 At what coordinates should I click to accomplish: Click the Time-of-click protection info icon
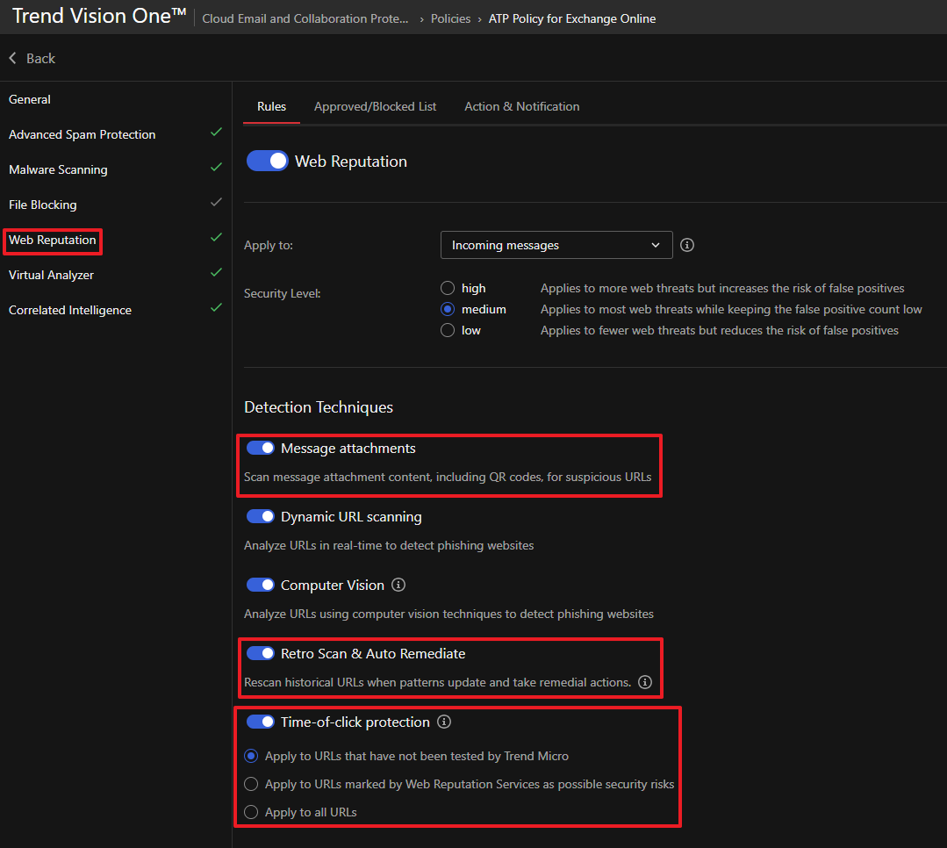pos(444,722)
